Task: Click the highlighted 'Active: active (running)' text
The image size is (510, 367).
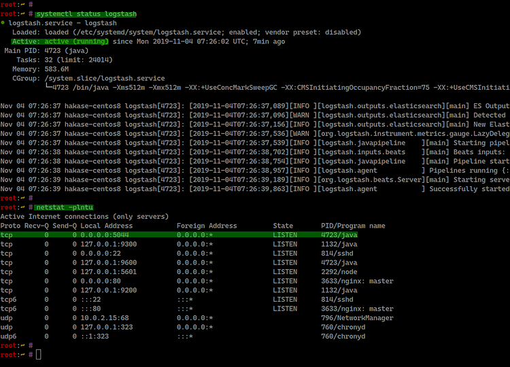Action: [x=60, y=41]
